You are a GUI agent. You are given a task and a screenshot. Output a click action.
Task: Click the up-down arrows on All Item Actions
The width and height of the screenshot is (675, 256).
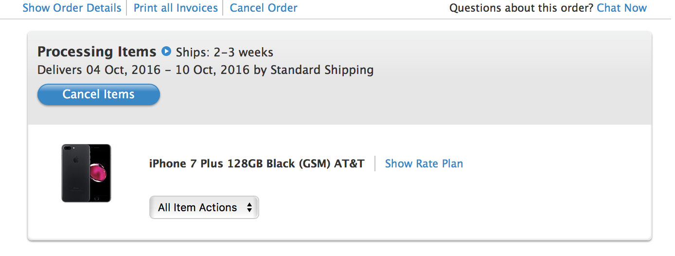point(249,208)
